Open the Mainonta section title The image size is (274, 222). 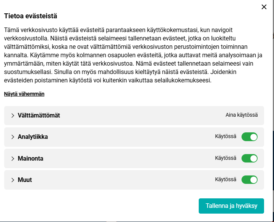point(31,158)
